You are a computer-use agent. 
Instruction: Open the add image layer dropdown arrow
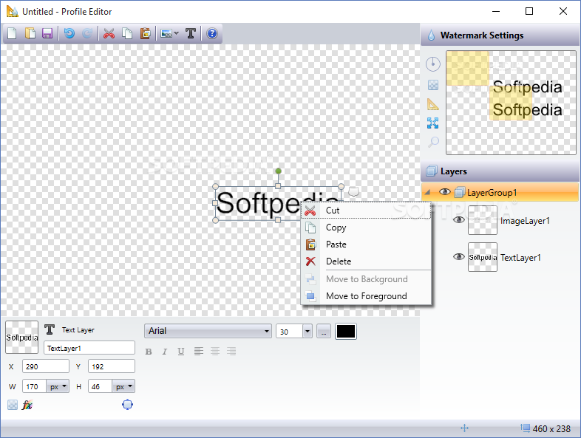point(177,33)
